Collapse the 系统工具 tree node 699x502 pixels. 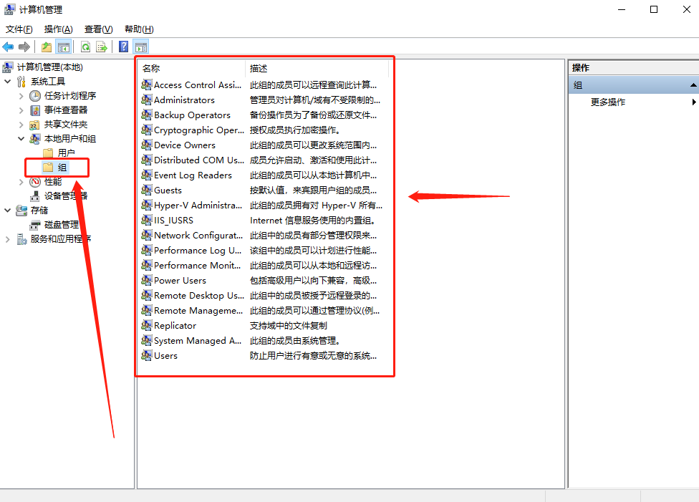point(8,82)
